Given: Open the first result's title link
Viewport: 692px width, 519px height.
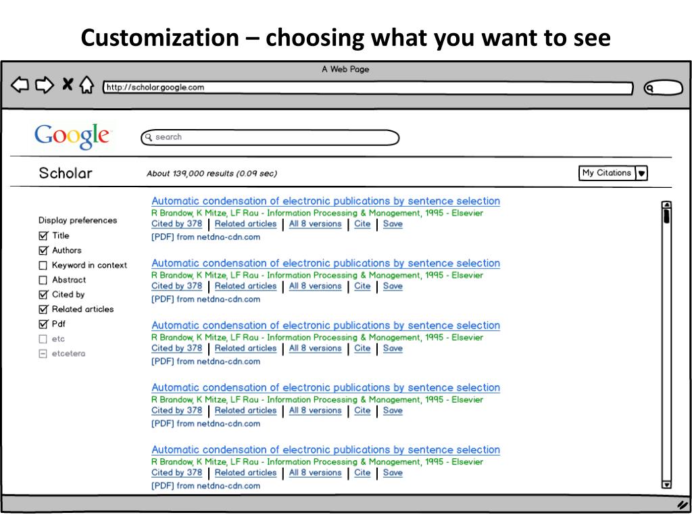Looking at the screenshot, I should click(x=326, y=201).
